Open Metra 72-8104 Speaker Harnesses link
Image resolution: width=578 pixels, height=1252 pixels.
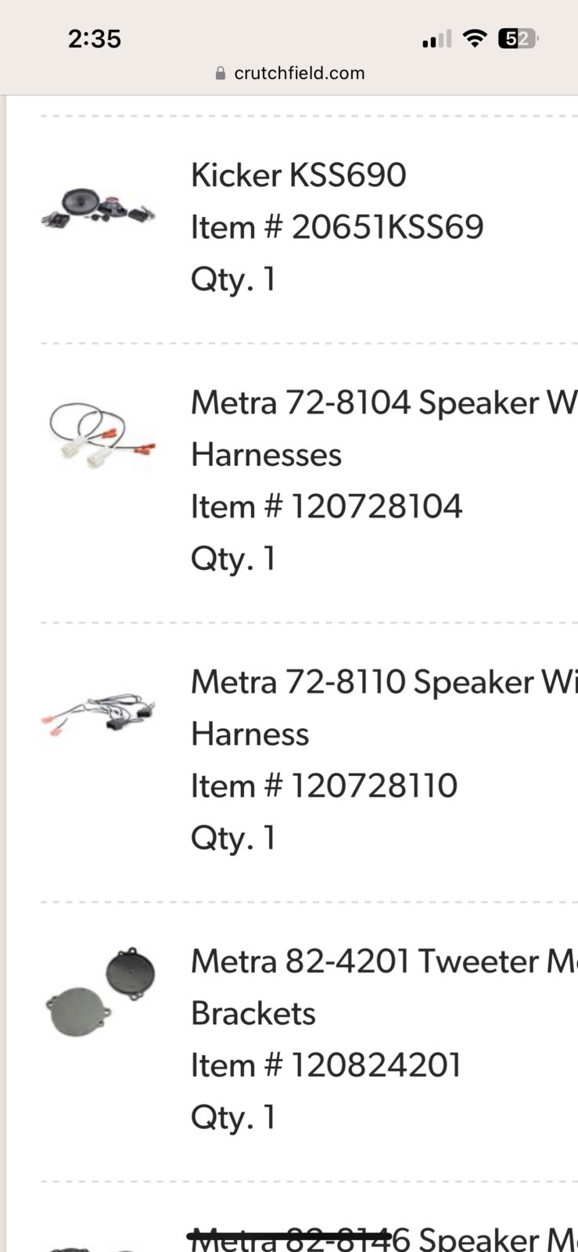click(384, 428)
